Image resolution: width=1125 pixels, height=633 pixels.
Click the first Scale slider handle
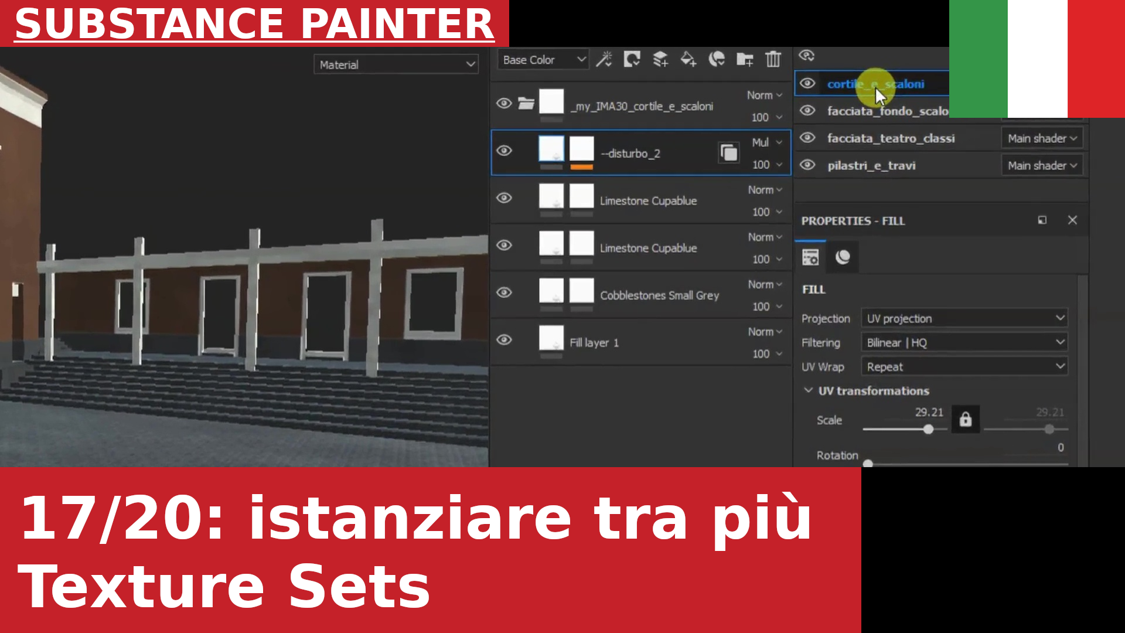point(928,430)
